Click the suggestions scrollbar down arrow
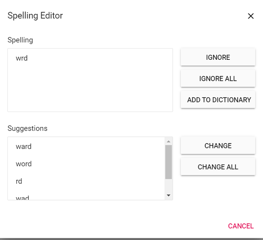The height and width of the screenshot is (240, 263). pos(169,195)
